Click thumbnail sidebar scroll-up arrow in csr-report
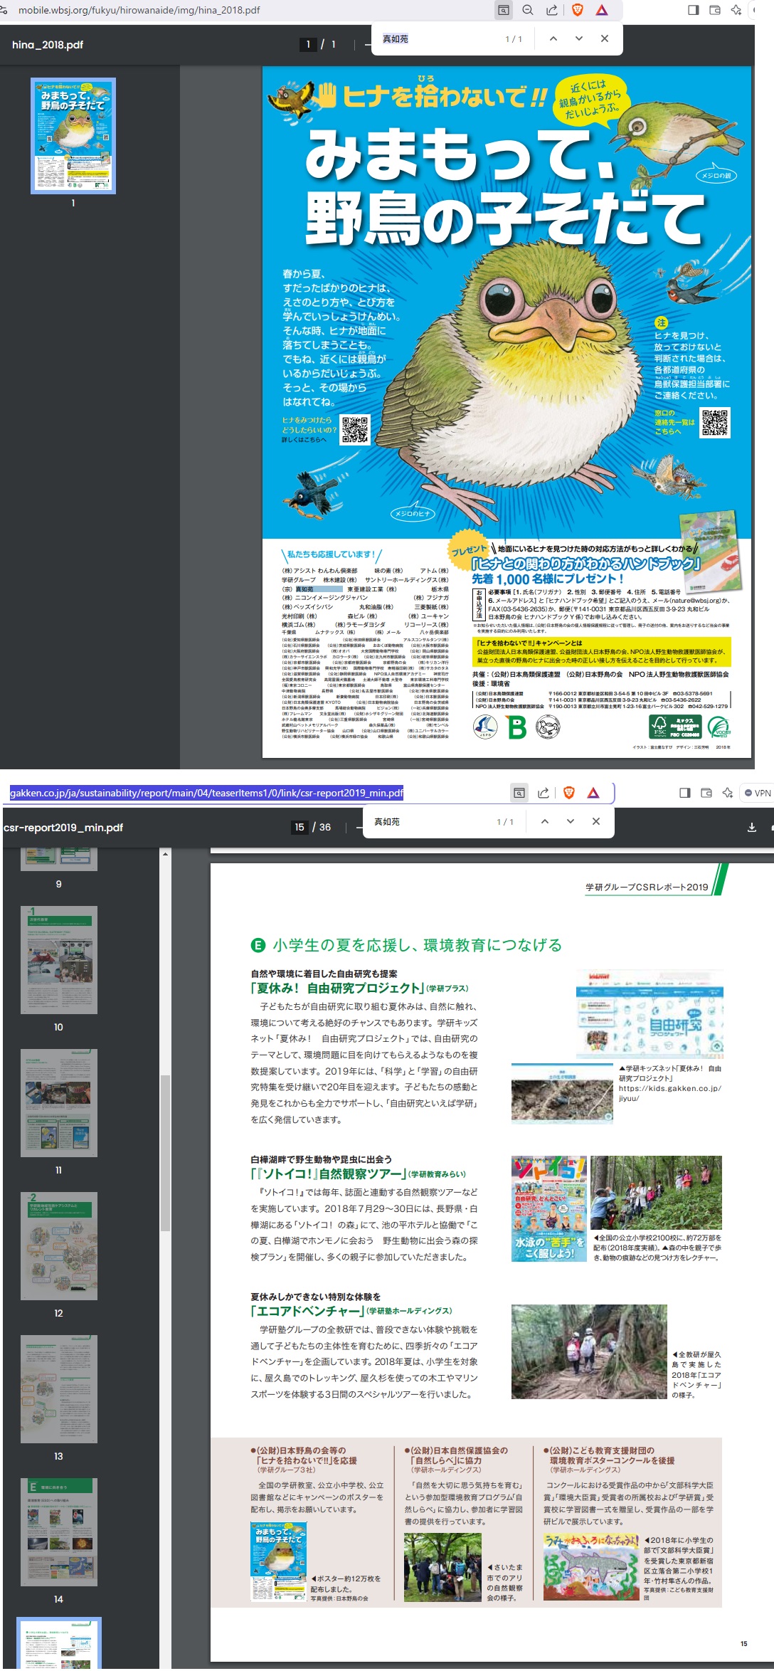The width and height of the screenshot is (774, 1671). click(x=165, y=853)
